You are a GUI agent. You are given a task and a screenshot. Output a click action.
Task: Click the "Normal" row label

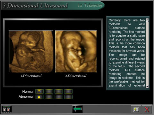click(x=28, y=92)
